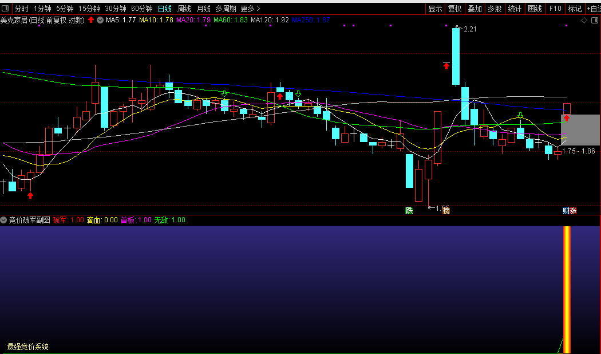Screen dimensions: 601x354
Task: Open the 统计 statistics button
Action: pyautogui.click(x=515, y=9)
